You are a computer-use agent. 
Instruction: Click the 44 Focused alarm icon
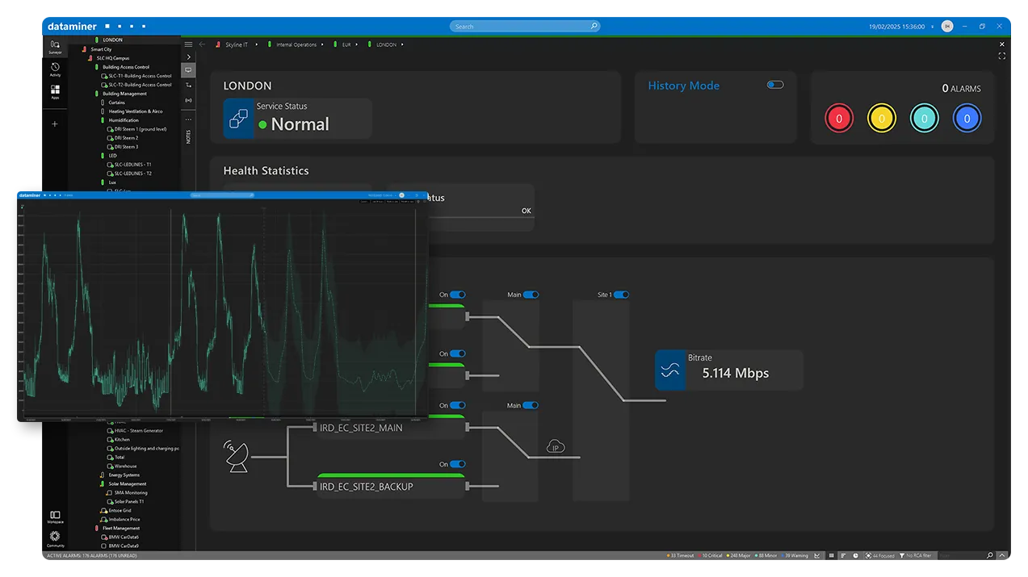pos(868,556)
